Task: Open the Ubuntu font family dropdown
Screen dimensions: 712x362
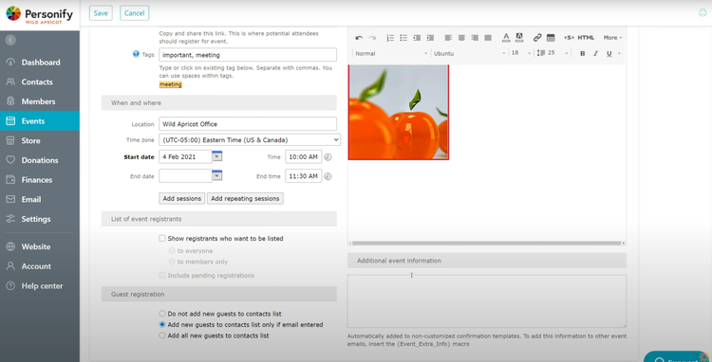Action: coord(470,53)
